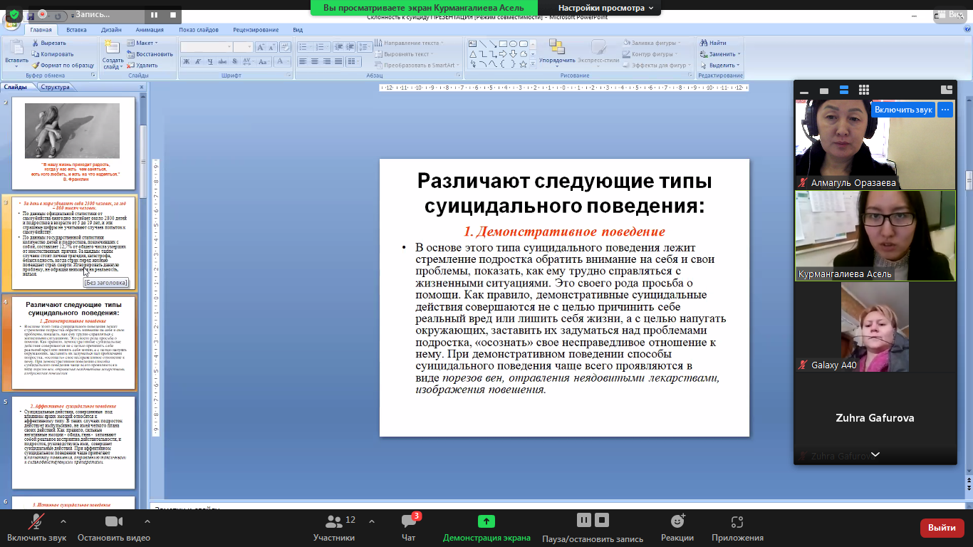
Task: Switch video panel to gallery grid view
Action: [864, 90]
